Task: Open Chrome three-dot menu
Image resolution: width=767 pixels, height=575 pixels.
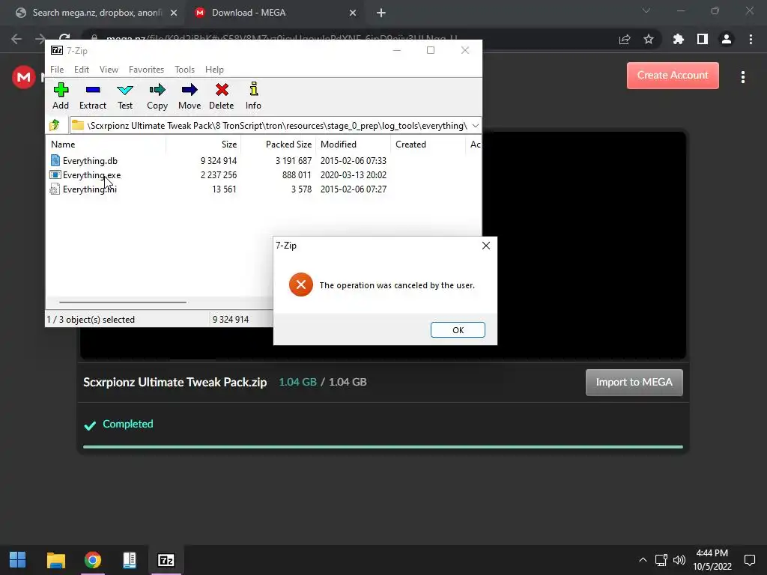Action: click(751, 39)
